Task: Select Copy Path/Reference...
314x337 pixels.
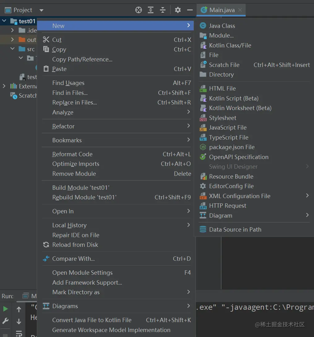Action: pyautogui.click(x=116, y=59)
